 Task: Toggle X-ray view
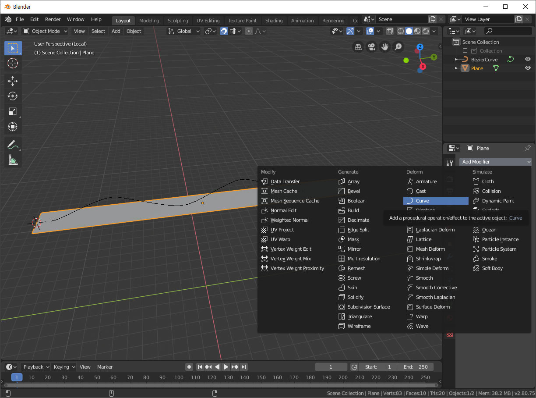point(389,31)
